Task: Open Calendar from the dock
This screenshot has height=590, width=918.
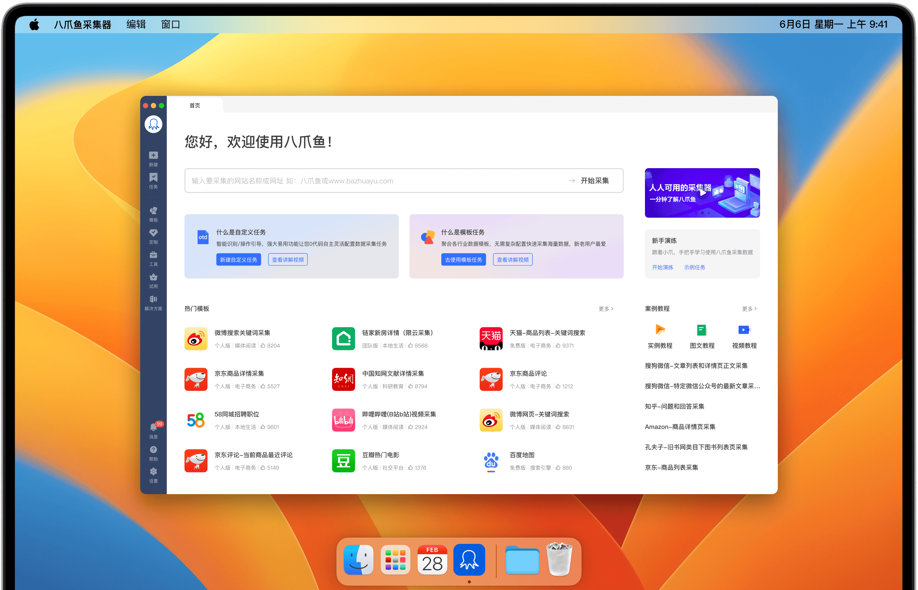Action: pos(432,560)
